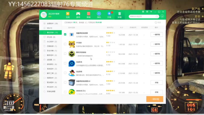Click the 腾讯页游微端 cube app icon
204x115 pixels.
point(72,54)
